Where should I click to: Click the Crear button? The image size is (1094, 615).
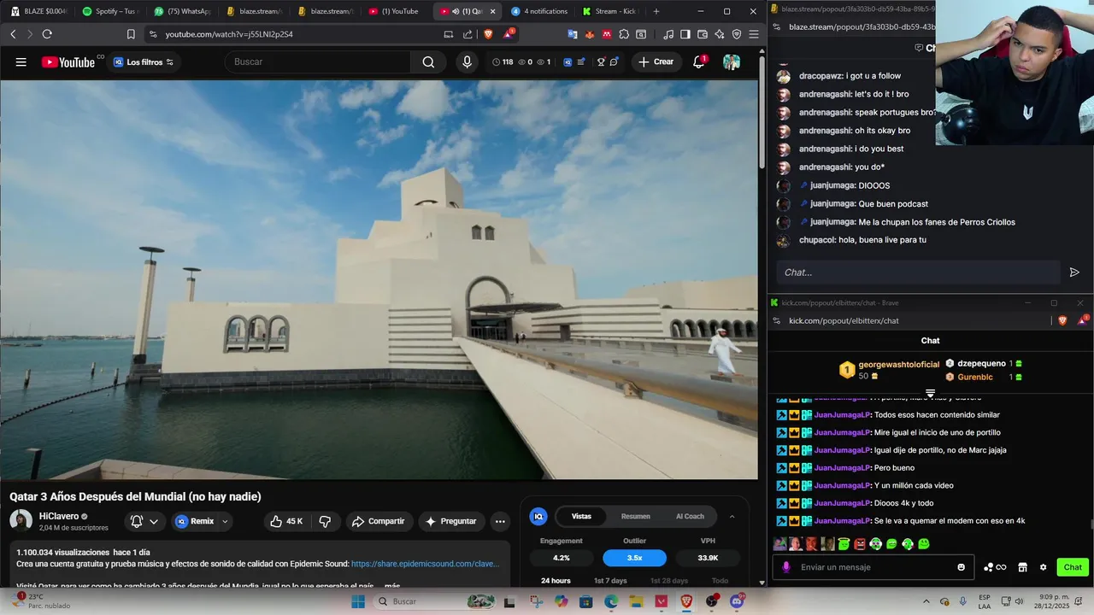coord(656,62)
